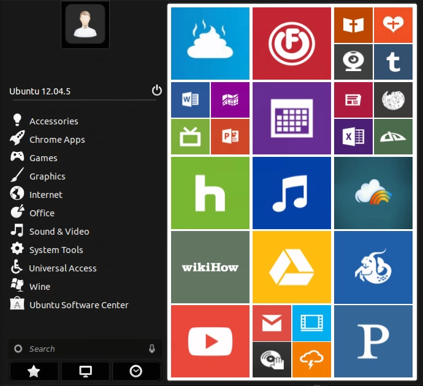Viewport: 423px width, 386px height.
Task: Launch the Tumblr tile
Action: tap(393, 62)
